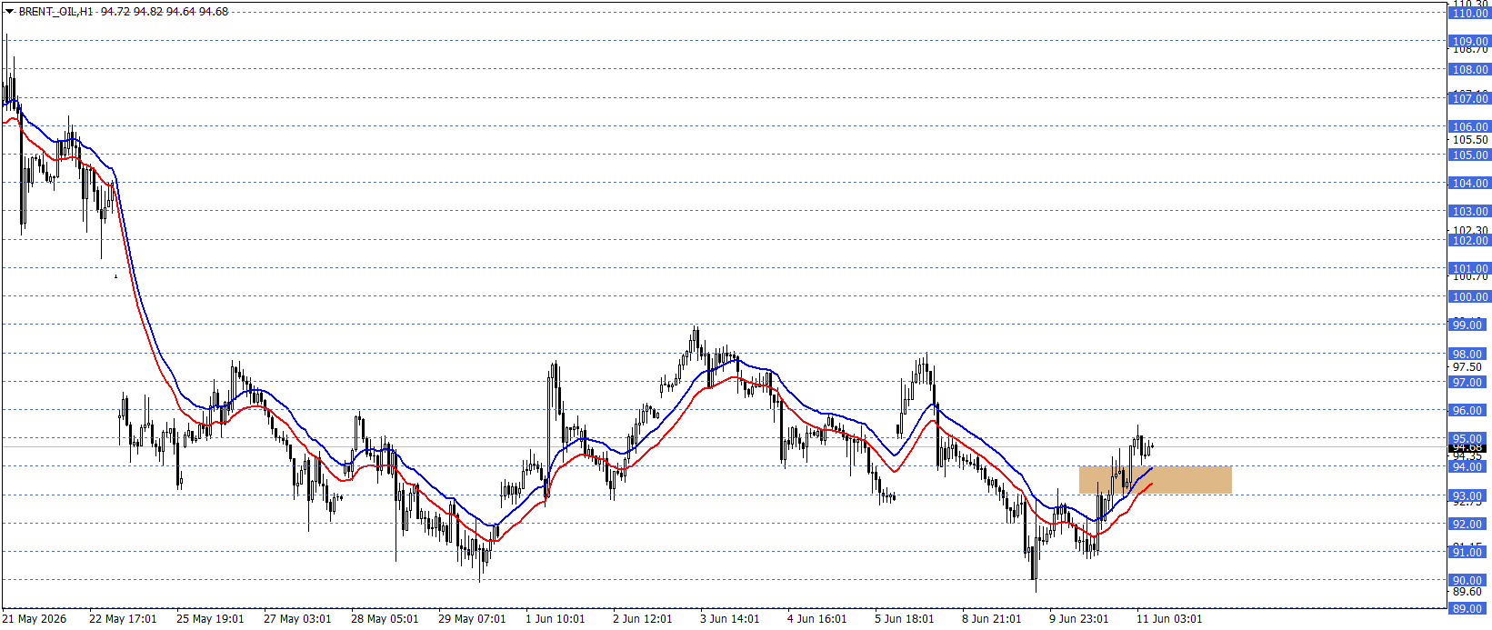Click the 1 Jun 10:01 time label
The image size is (1492, 630).
[x=556, y=619]
